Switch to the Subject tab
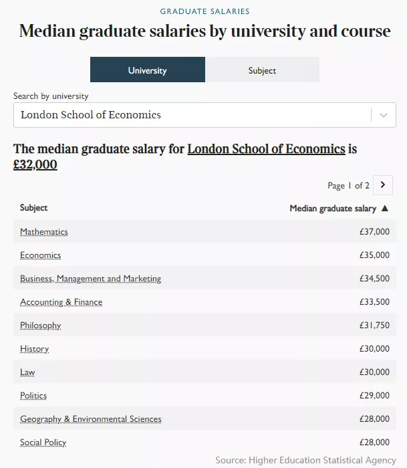Viewport: 407px width, 468px height. pos(262,70)
